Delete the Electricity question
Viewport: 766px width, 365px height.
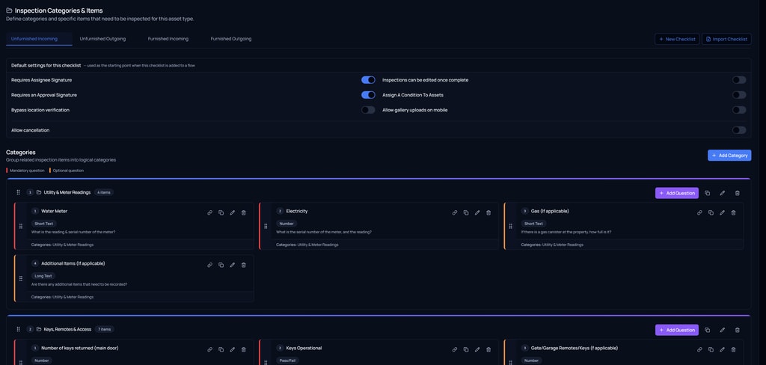[x=488, y=212]
